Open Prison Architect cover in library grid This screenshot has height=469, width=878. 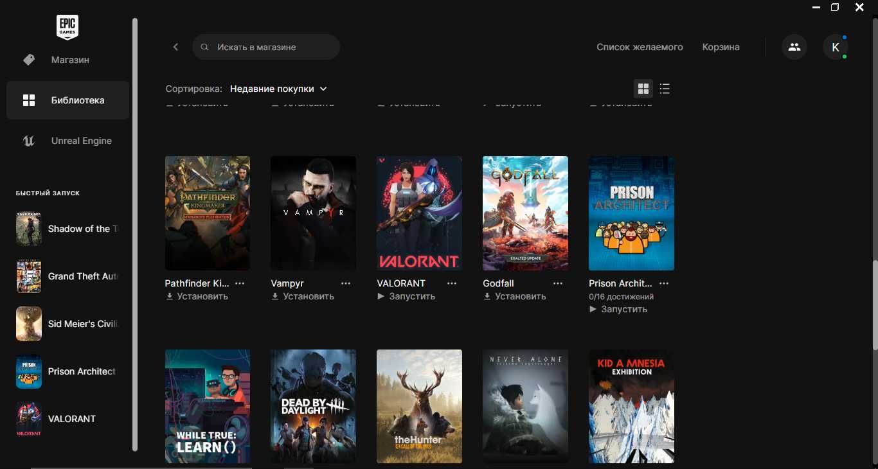click(631, 213)
